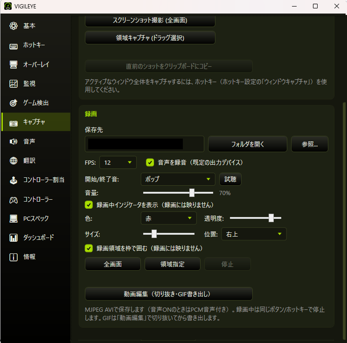Go to the オーバーレイ section
Viewport: 347px width, 343px height.
(36, 64)
